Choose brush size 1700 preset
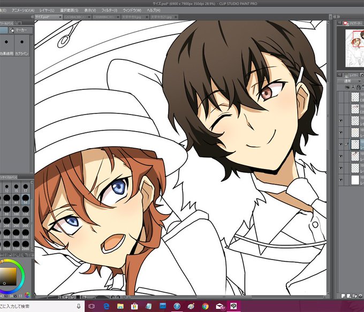 coord(16,246)
